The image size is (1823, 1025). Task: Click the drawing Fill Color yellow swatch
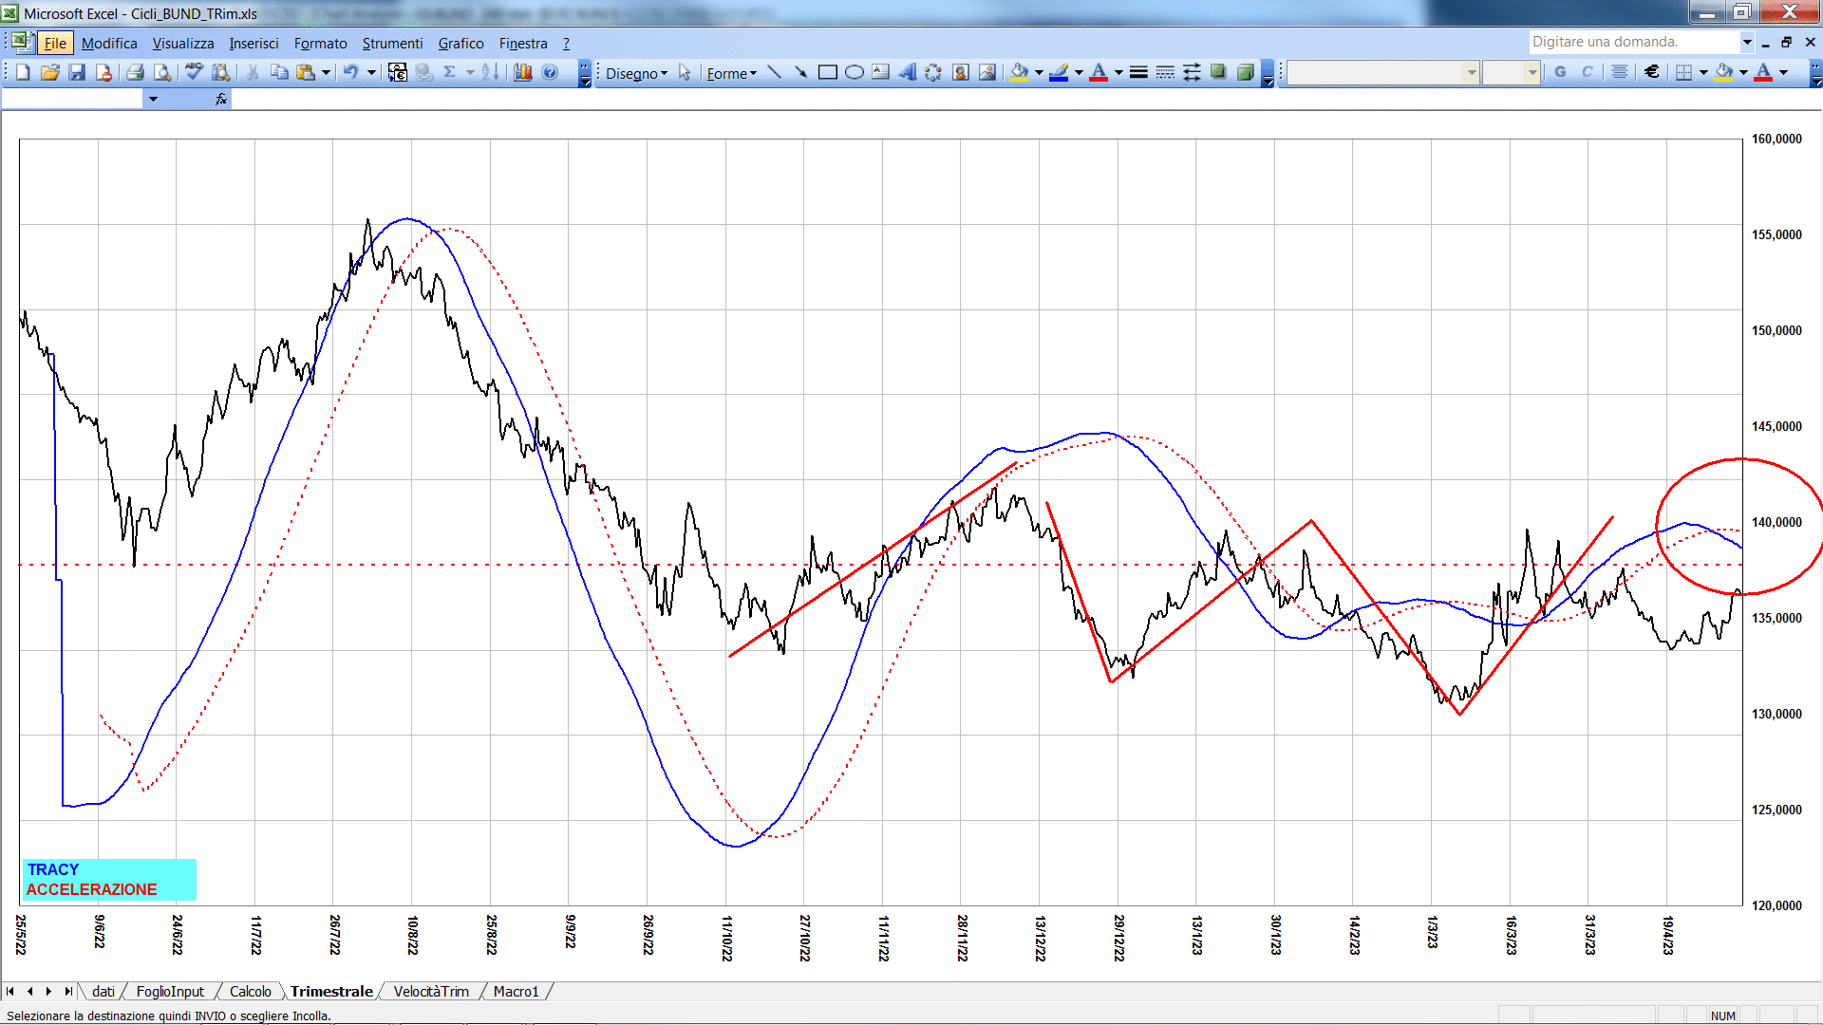point(1020,72)
